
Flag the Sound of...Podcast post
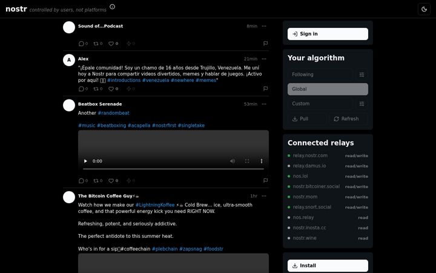266,44
